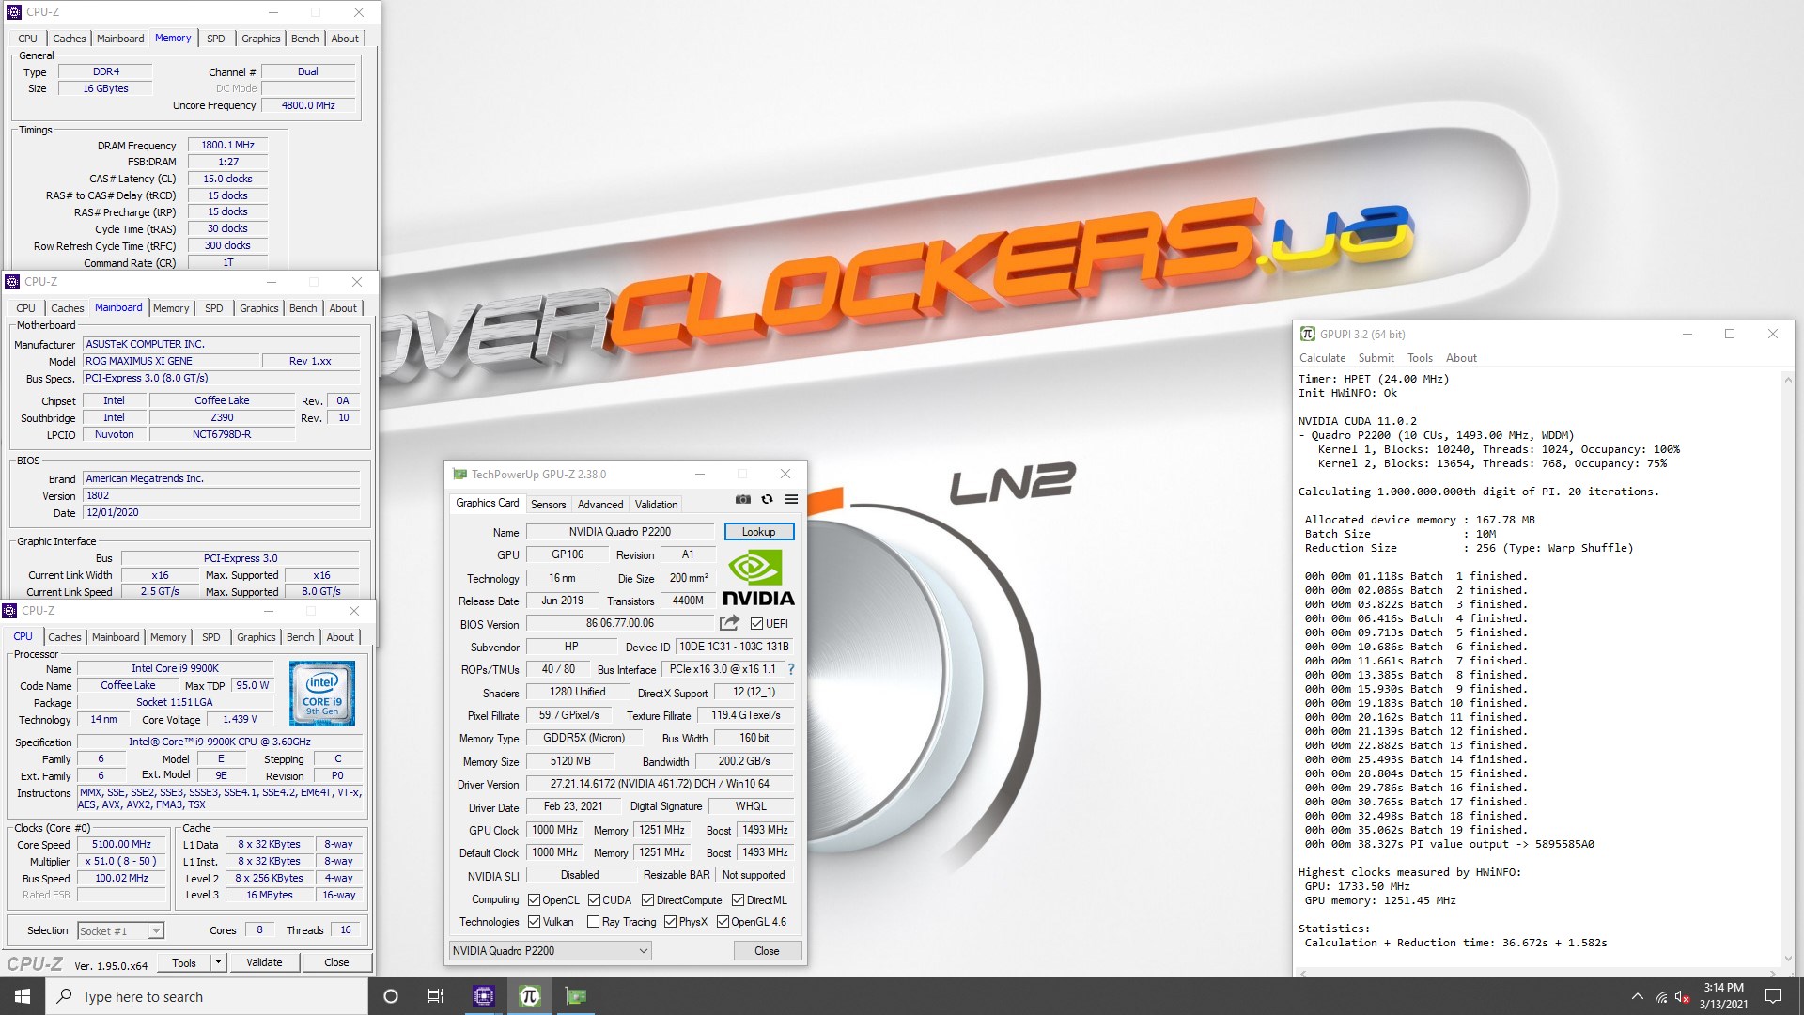This screenshot has height=1015, width=1804.
Task: Switch to GPUPI via taskbar icon
Action: (530, 996)
